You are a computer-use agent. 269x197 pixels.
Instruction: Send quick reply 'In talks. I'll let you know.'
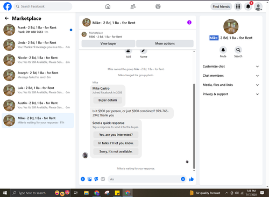[x=116, y=143]
